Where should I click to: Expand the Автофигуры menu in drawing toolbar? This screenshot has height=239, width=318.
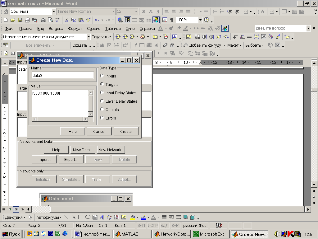(x=49, y=218)
